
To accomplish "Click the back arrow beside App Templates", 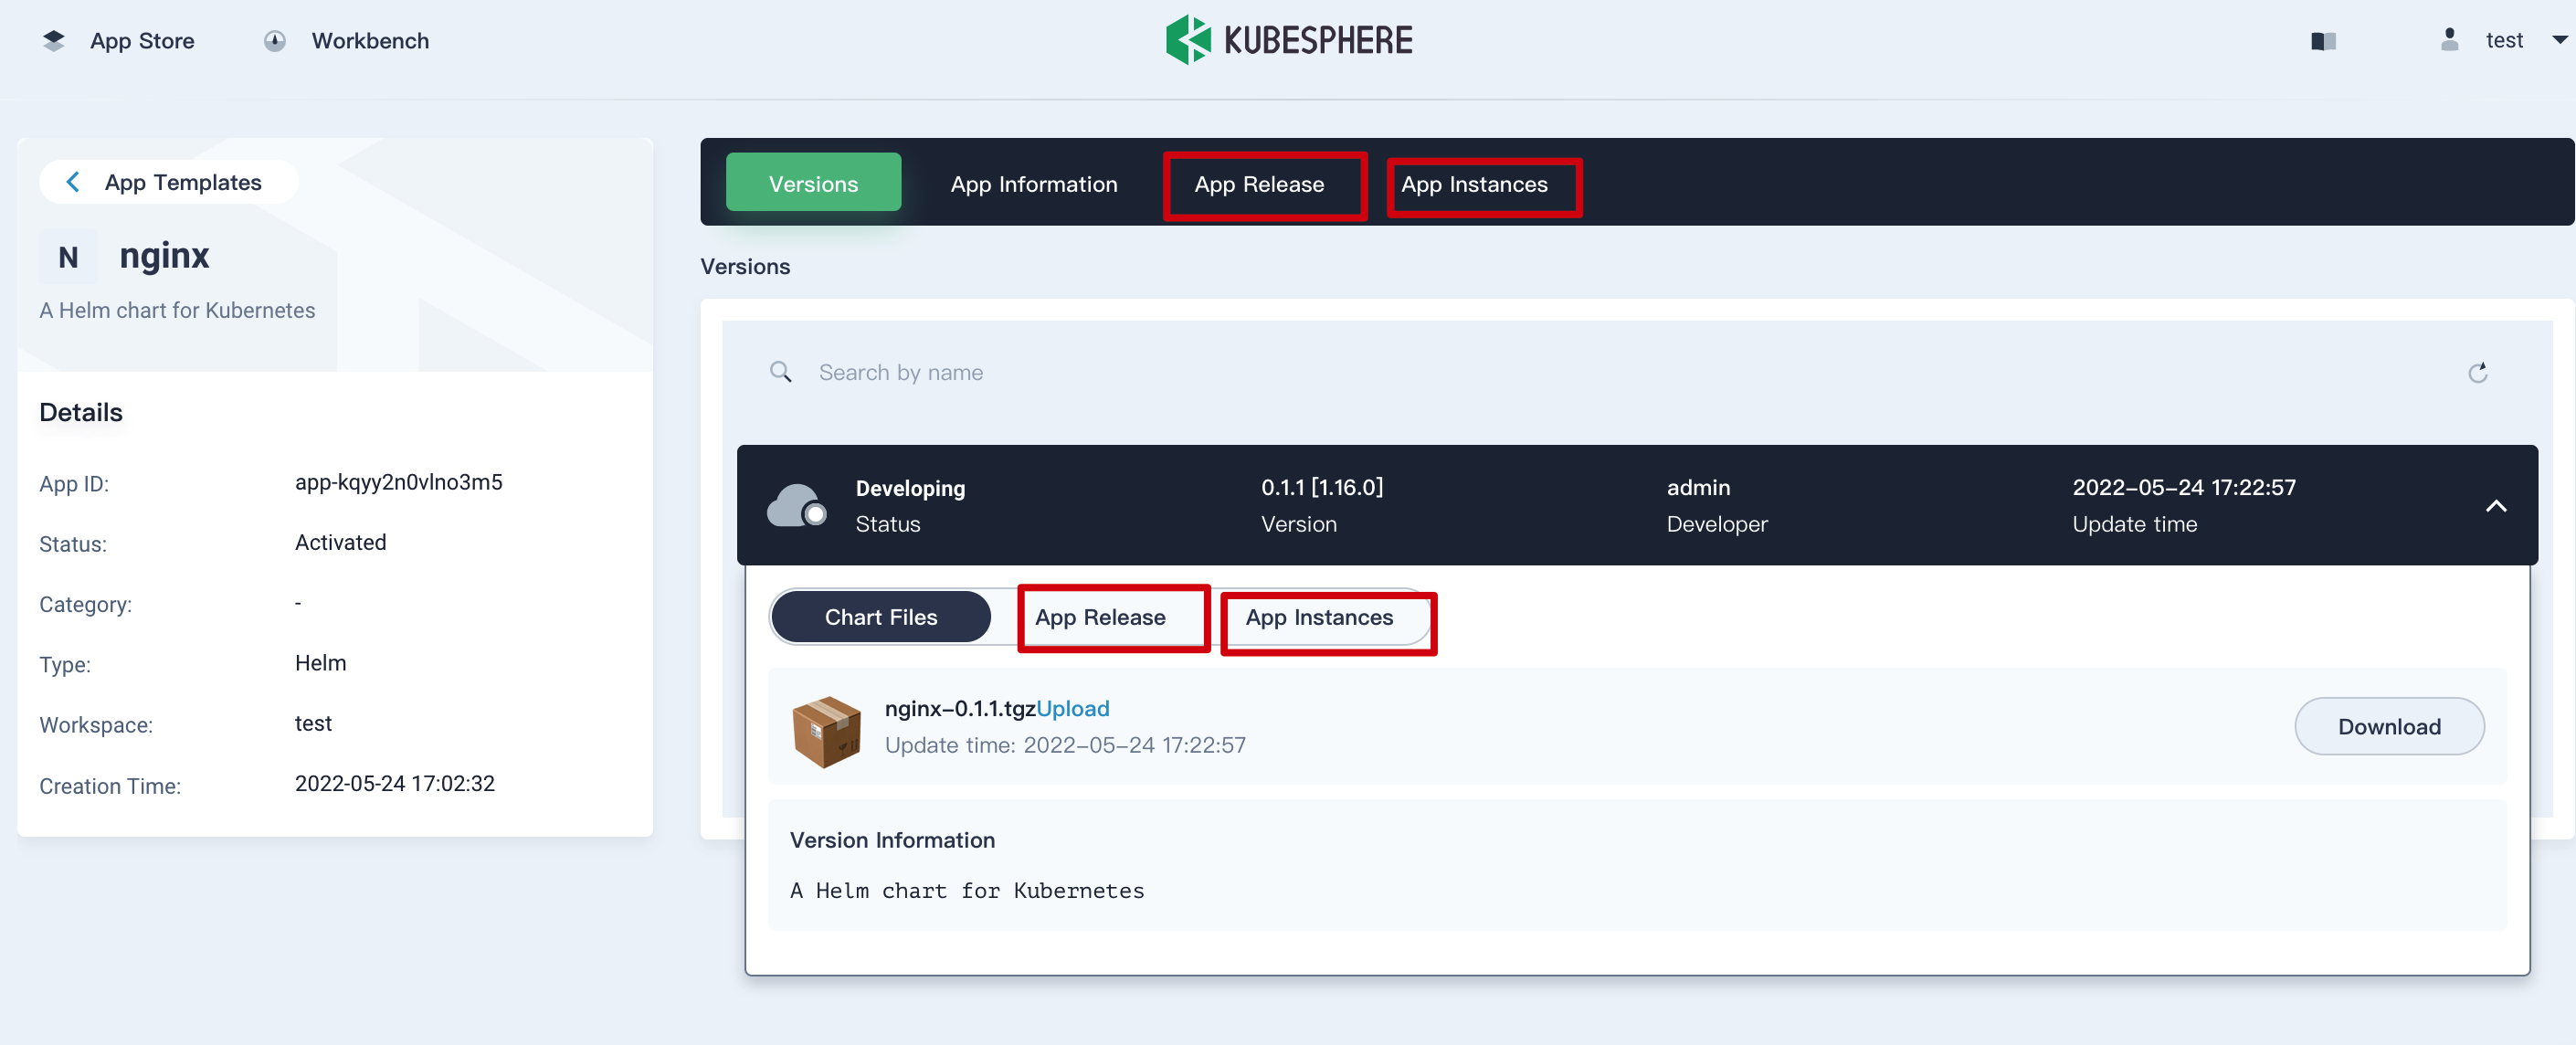I will [72, 182].
